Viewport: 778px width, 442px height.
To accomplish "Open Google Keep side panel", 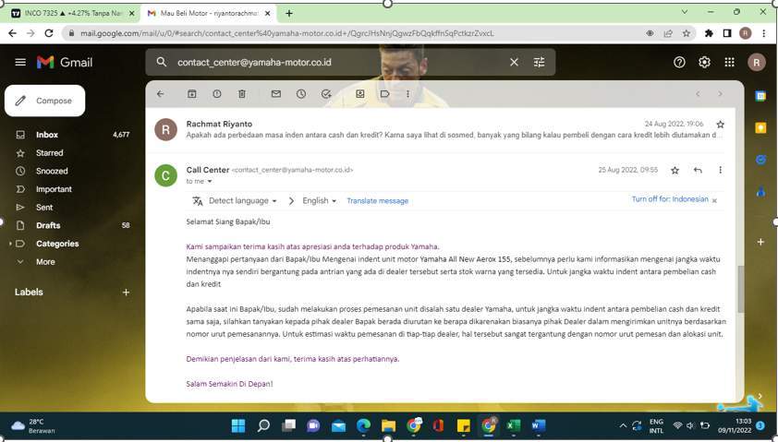I will (760, 128).
